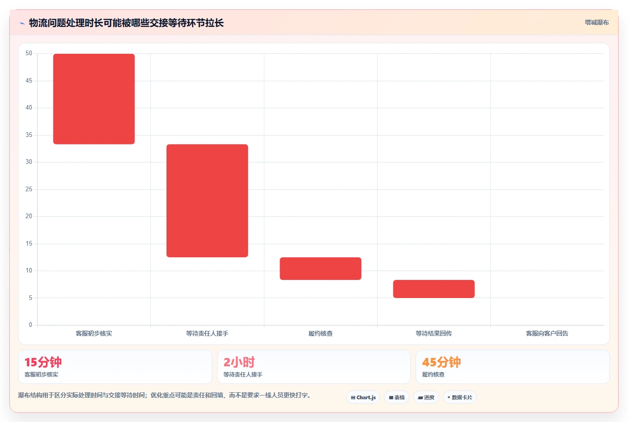Image resolution: width=628 pixels, height=422 pixels.
Task: Click the 客服向客户回告 x-axis label
Action: [547, 333]
